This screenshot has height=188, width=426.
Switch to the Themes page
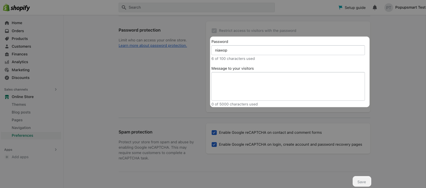19,104
